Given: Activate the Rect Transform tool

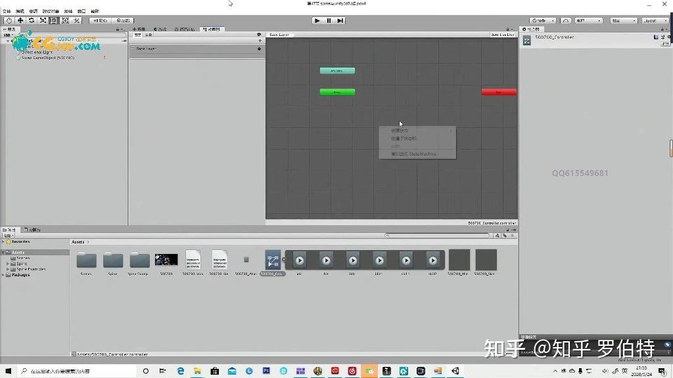Looking at the screenshot, I should tap(55, 20).
